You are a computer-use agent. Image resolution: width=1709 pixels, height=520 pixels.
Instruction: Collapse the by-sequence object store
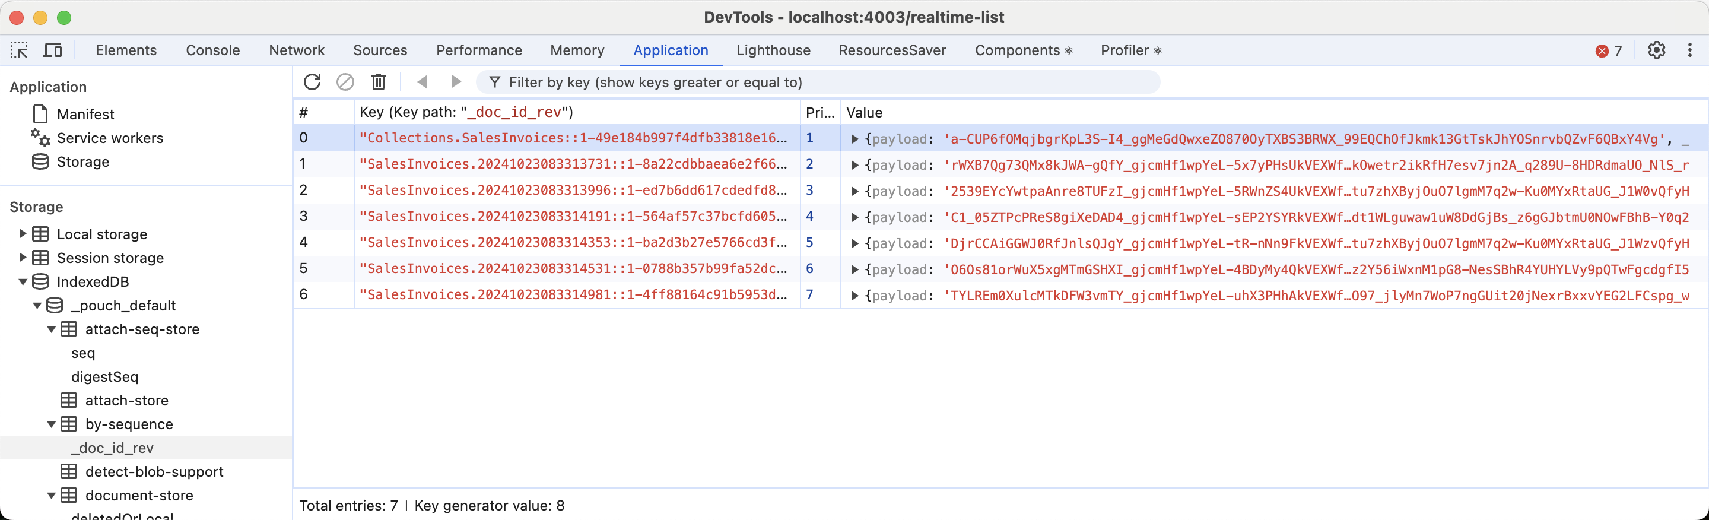pos(51,424)
